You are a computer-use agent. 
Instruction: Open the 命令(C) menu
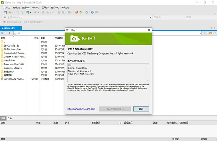[35, 8]
